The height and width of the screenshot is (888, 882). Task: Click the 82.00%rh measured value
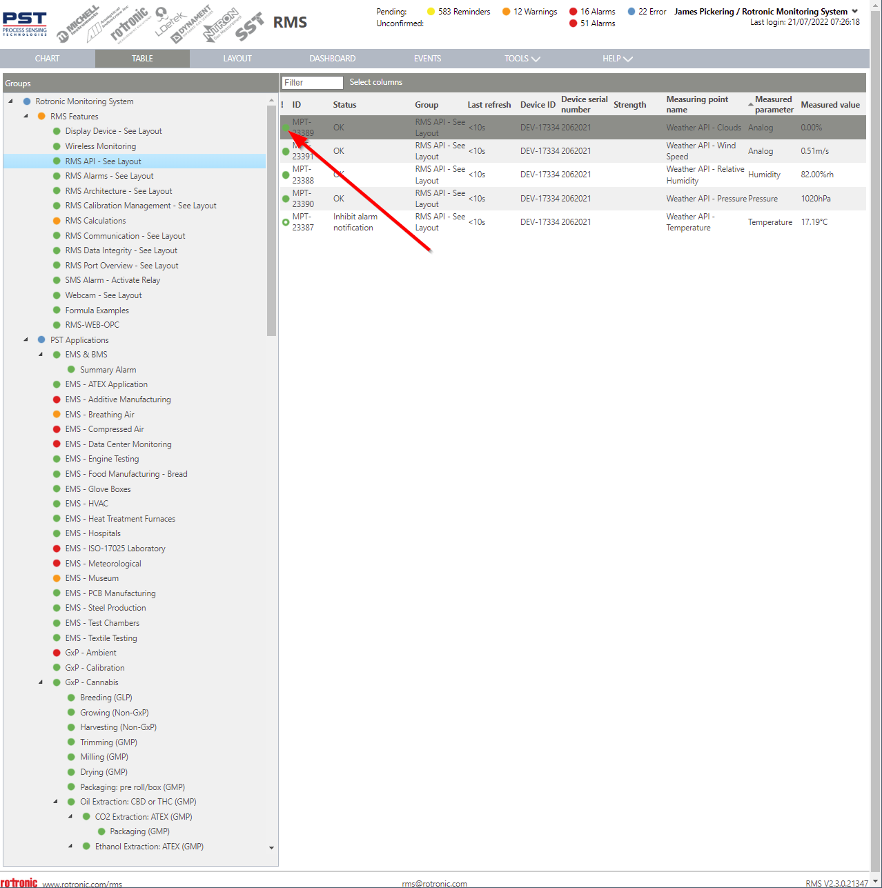tap(817, 175)
